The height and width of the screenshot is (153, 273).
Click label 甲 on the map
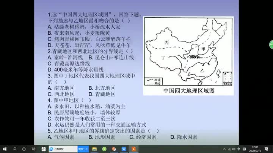(203, 49)
